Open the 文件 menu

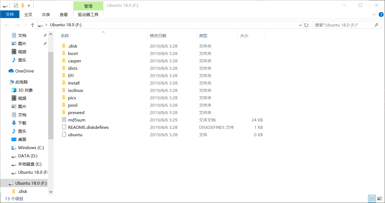point(10,14)
